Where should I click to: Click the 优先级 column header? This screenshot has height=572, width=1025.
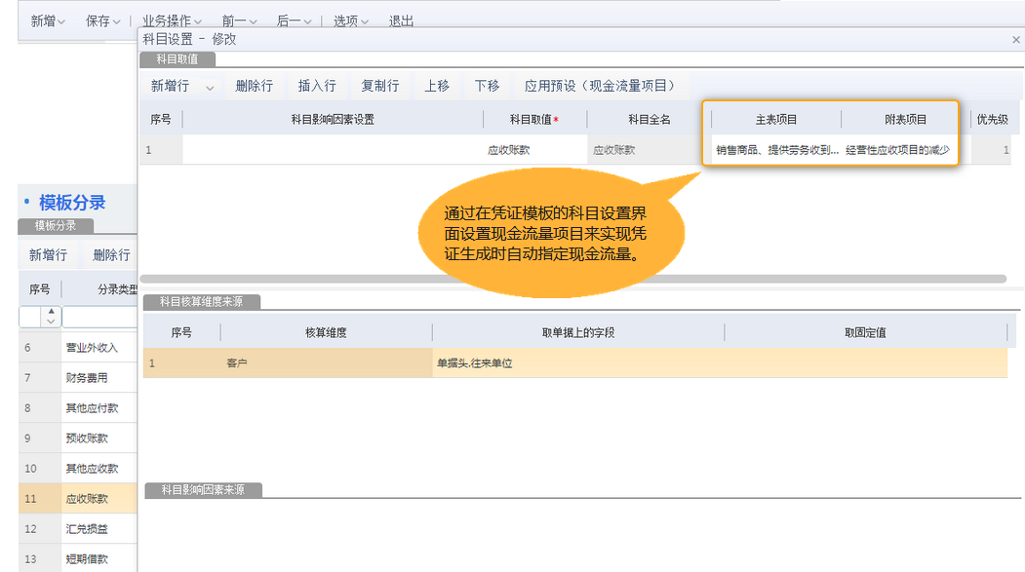(x=992, y=120)
